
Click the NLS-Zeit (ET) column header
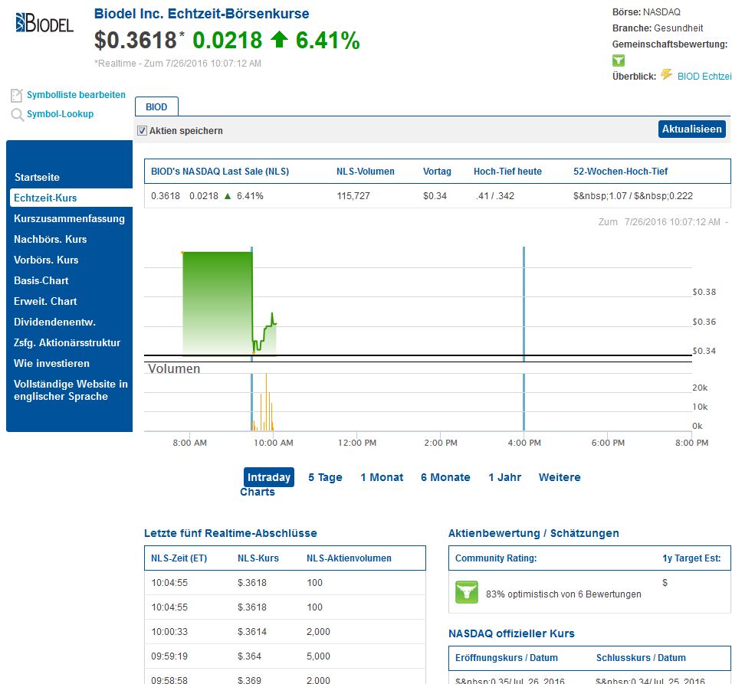179,558
